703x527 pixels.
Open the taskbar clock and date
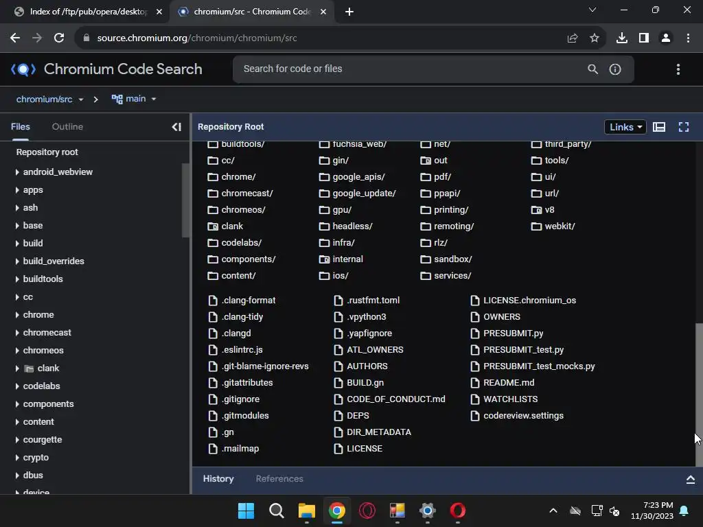click(652, 511)
